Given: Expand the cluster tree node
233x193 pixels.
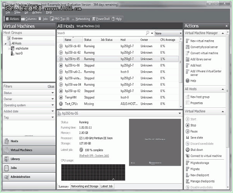Looking at the screenshot, I should tap(9, 49).
